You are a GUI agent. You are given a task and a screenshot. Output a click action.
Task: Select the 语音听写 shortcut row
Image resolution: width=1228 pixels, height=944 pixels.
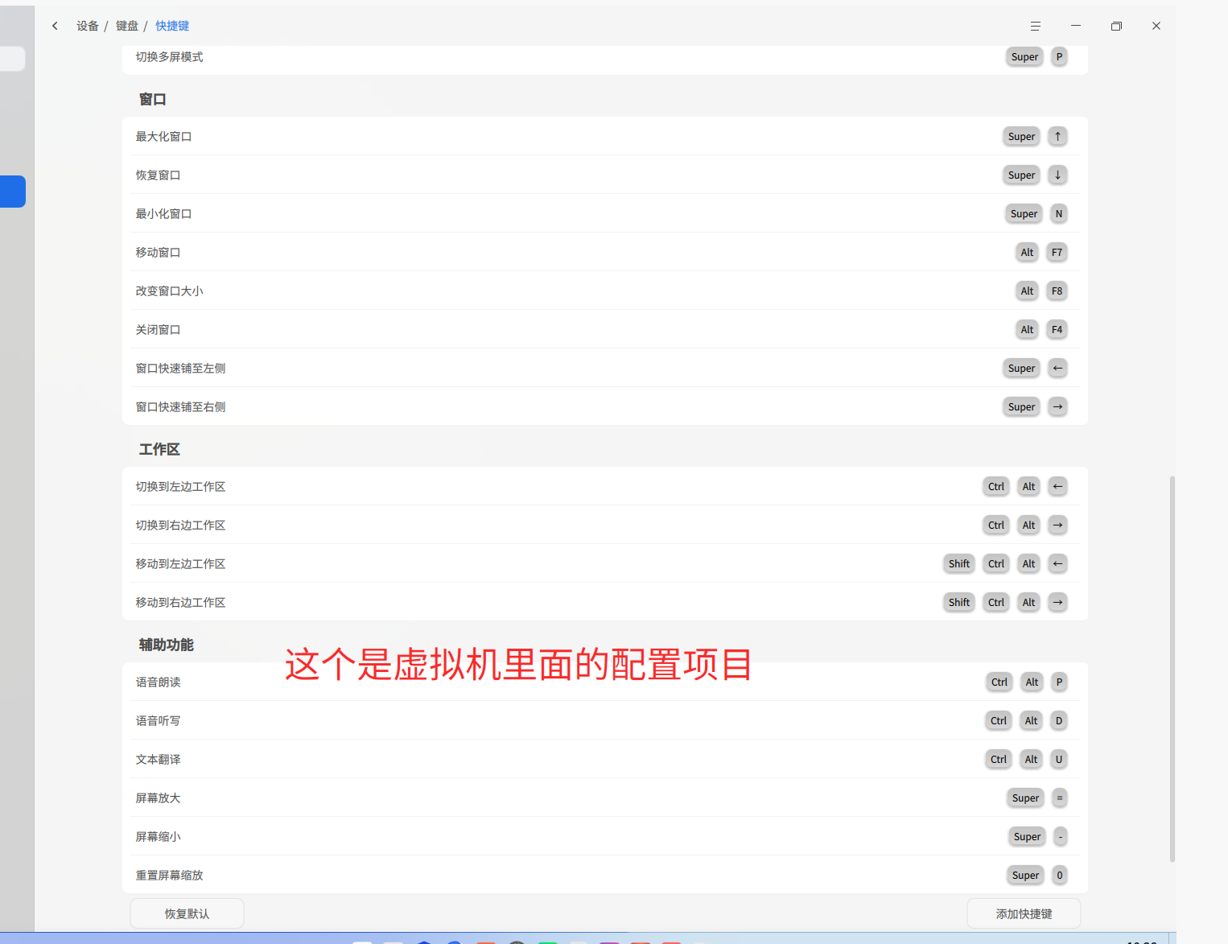(605, 720)
